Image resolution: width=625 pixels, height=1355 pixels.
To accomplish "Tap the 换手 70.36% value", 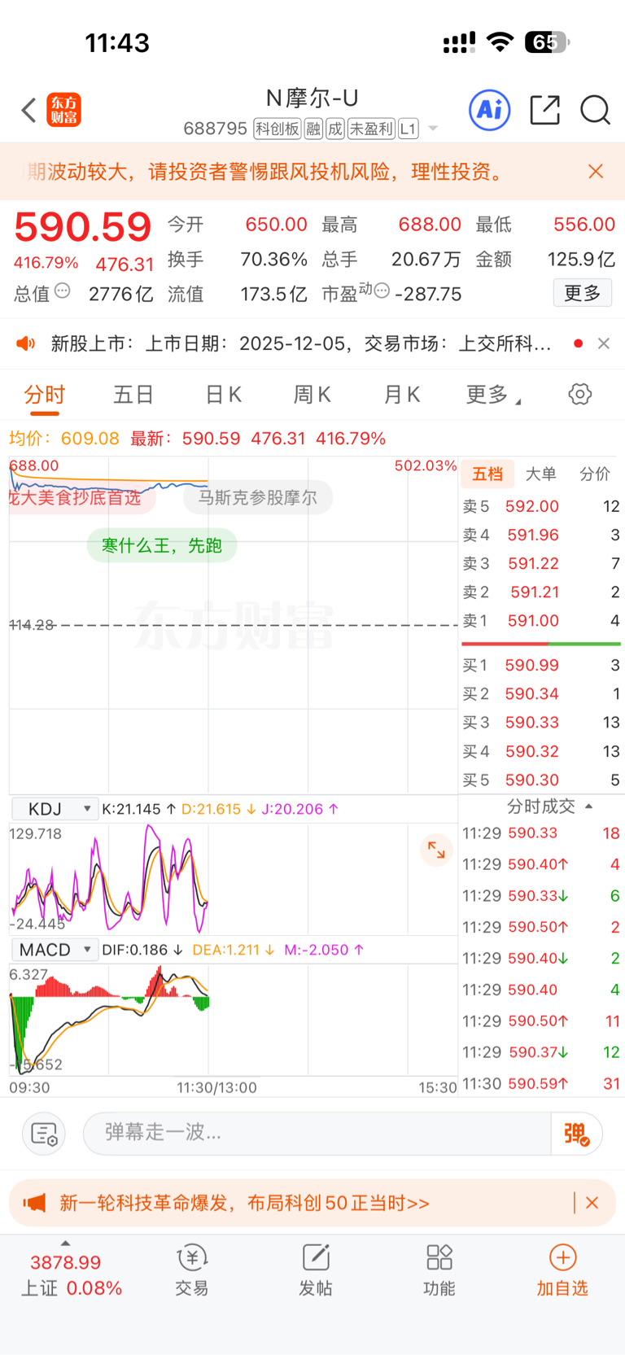I will click(273, 260).
